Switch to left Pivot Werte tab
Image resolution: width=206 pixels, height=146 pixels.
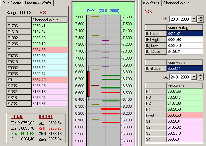click(x=12, y=3)
